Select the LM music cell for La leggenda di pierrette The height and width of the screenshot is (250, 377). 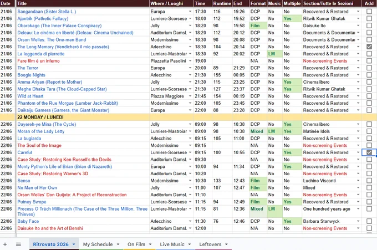click(274, 54)
